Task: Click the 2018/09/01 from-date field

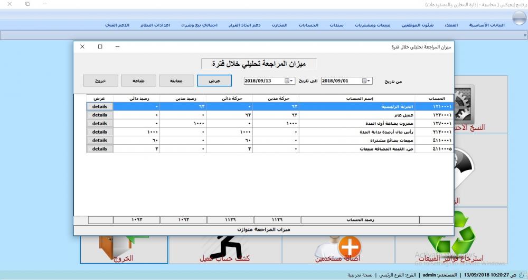Action: click(x=346, y=81)
